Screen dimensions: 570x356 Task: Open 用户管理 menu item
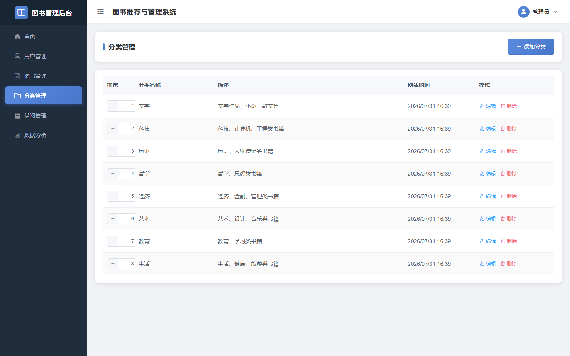(44, 56)
